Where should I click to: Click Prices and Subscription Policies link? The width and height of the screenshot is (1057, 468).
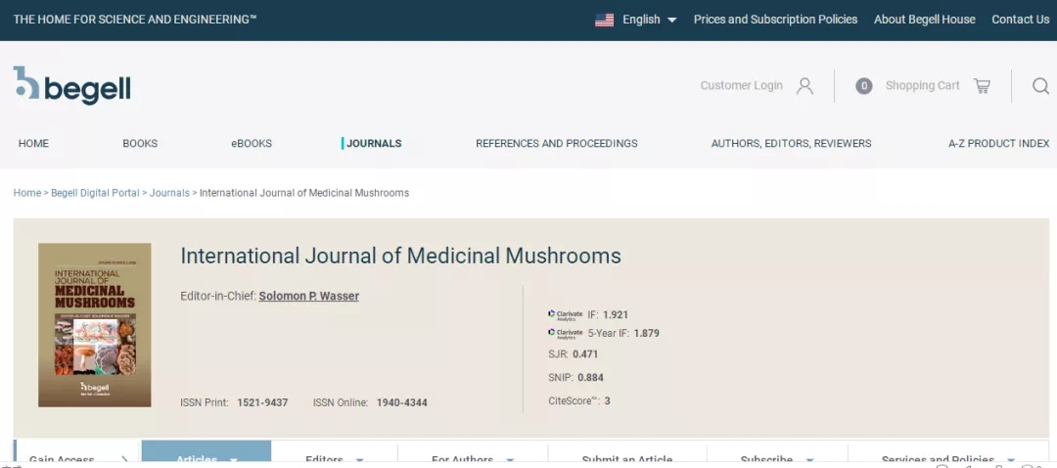[775, 20]
